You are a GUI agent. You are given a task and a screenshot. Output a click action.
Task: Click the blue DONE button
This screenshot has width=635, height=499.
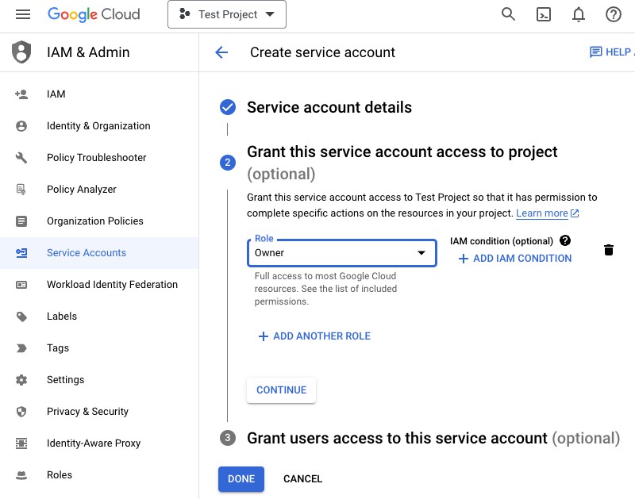tap(241, 478)
